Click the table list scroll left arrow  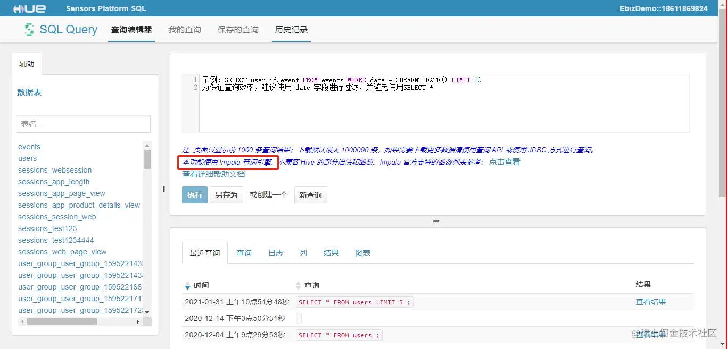pyautogui.click(x=22, y=321)
